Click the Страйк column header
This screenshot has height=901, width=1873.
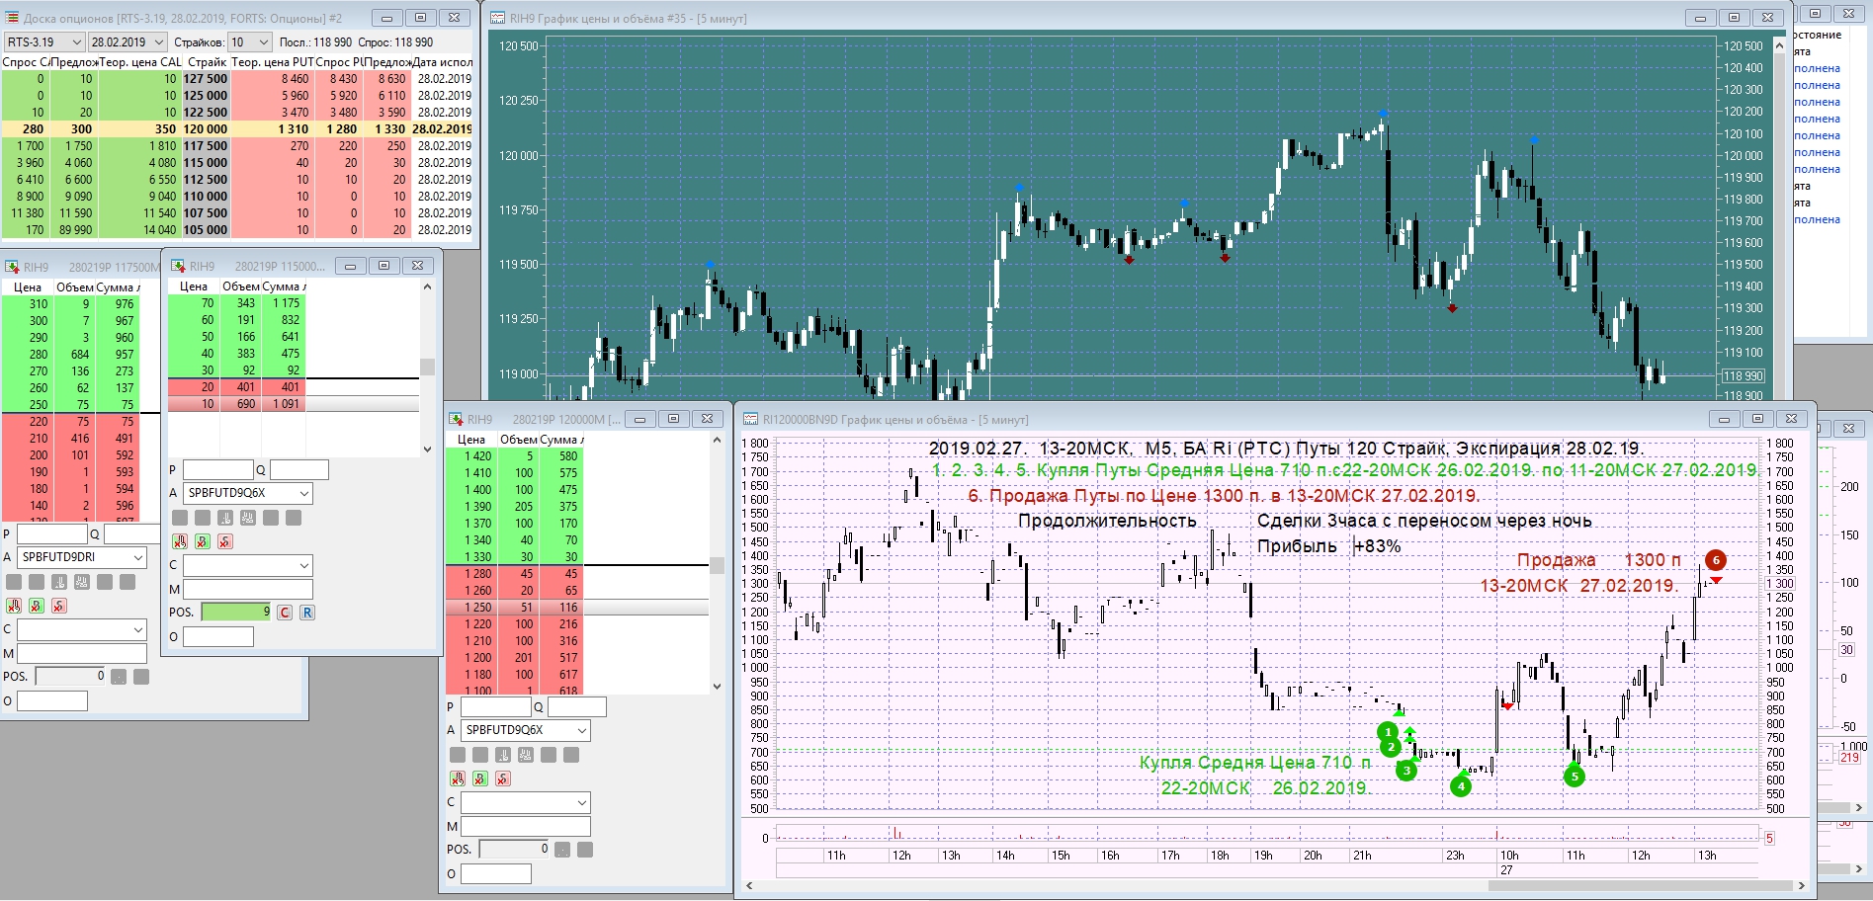tap(207, 61)
